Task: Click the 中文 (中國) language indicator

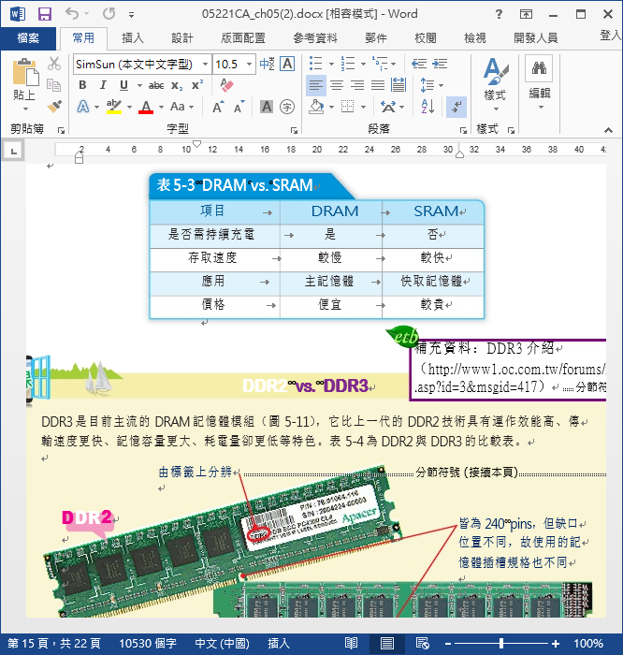Action: pos(222,644)
